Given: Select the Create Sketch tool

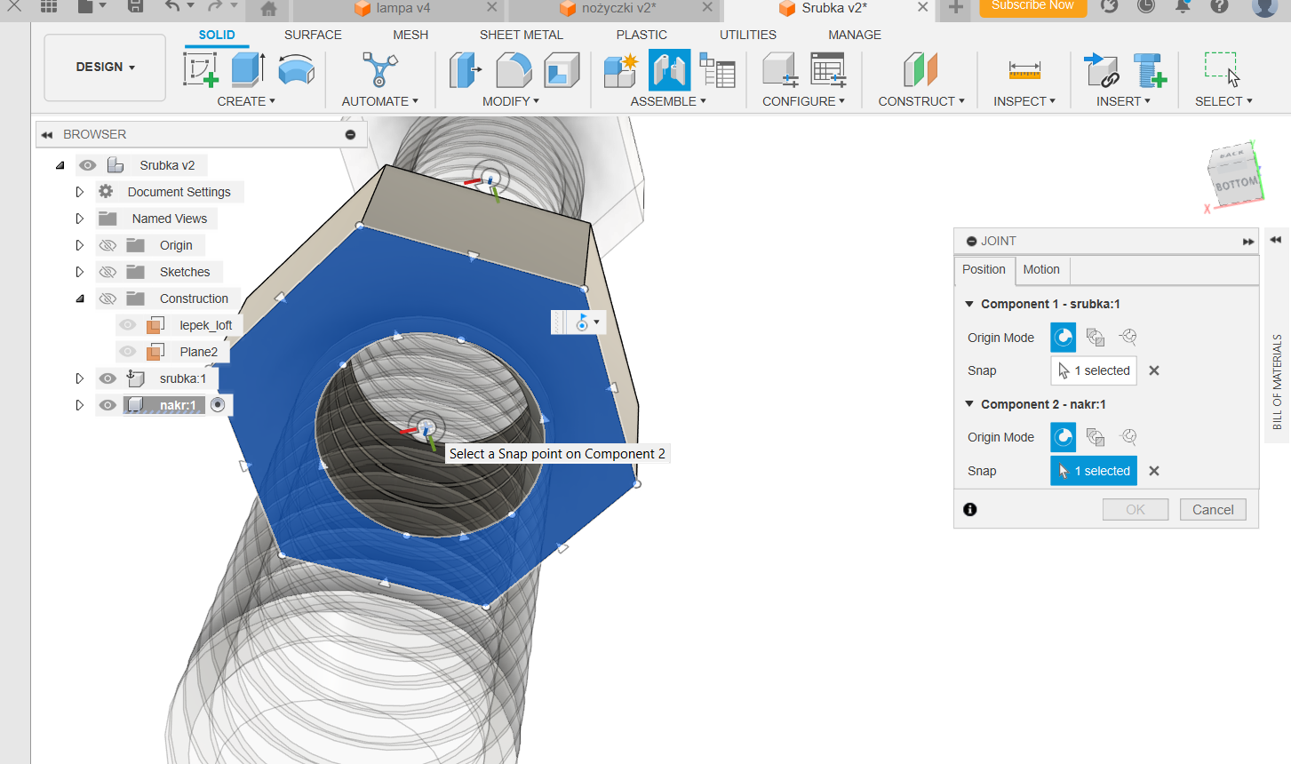Looking at the screenshot, I should [x=201, y=69].
